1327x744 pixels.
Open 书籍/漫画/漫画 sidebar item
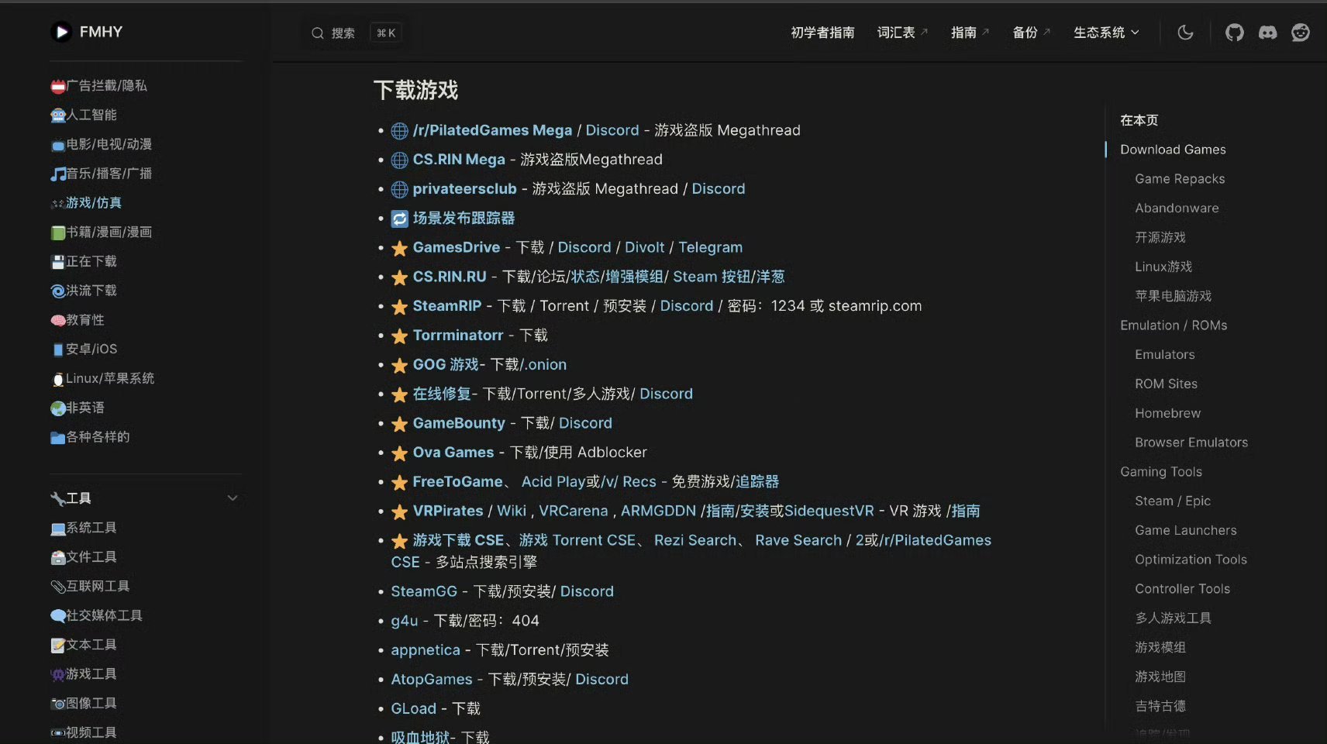[x=102, y=232]
